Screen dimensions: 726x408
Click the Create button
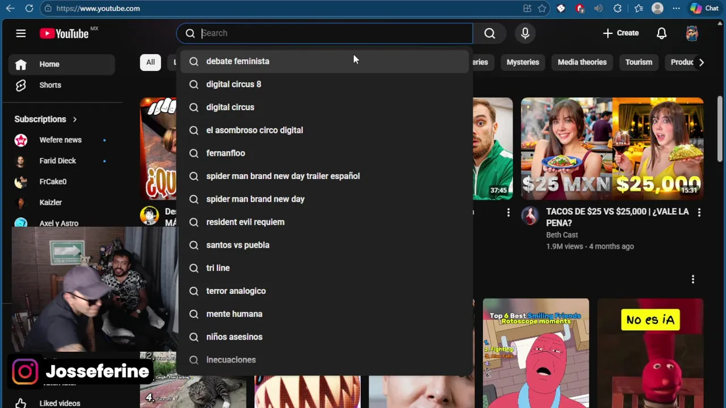click(x=621, y=33)
